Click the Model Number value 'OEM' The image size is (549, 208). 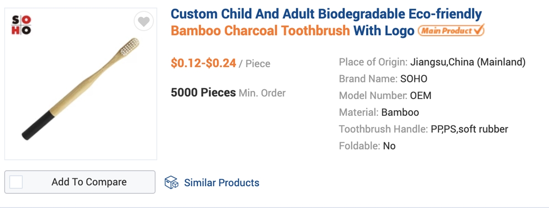420,96
